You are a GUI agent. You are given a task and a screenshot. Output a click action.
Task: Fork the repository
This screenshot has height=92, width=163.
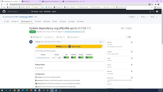point(152,17)
